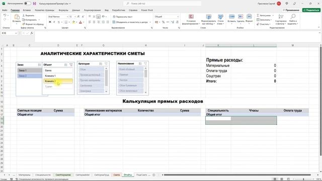Open Clear (Очистить) menu
Viewport: 322px width, 181px height.
[x=264, y=24]
